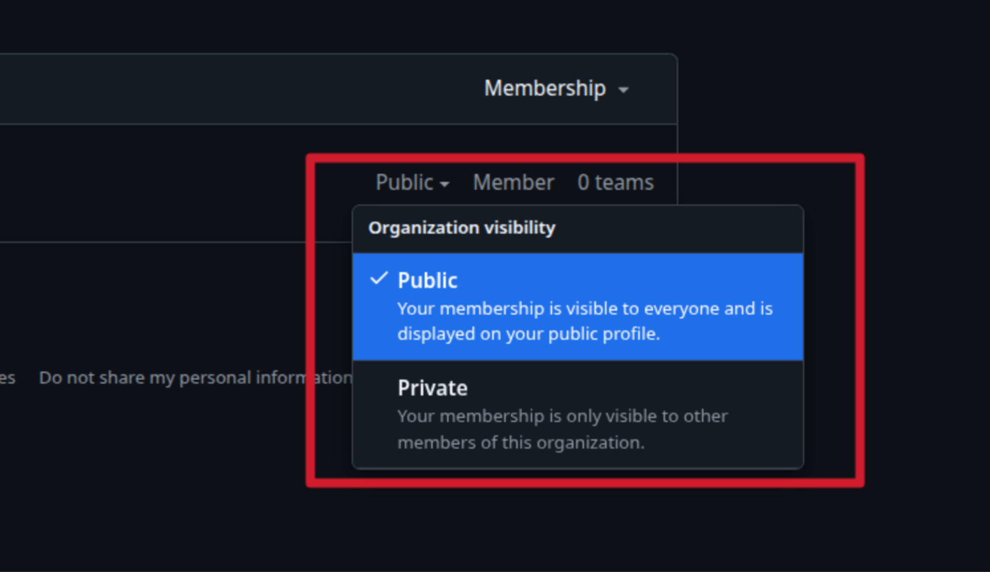
Task: Click the Public text above the visibility menu
Action: pos(404,183)
